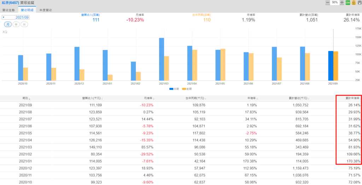Zoom in with the plus button
Image resolution: width=362 pixels, height=185 pixels.
(x=342, y=2)
